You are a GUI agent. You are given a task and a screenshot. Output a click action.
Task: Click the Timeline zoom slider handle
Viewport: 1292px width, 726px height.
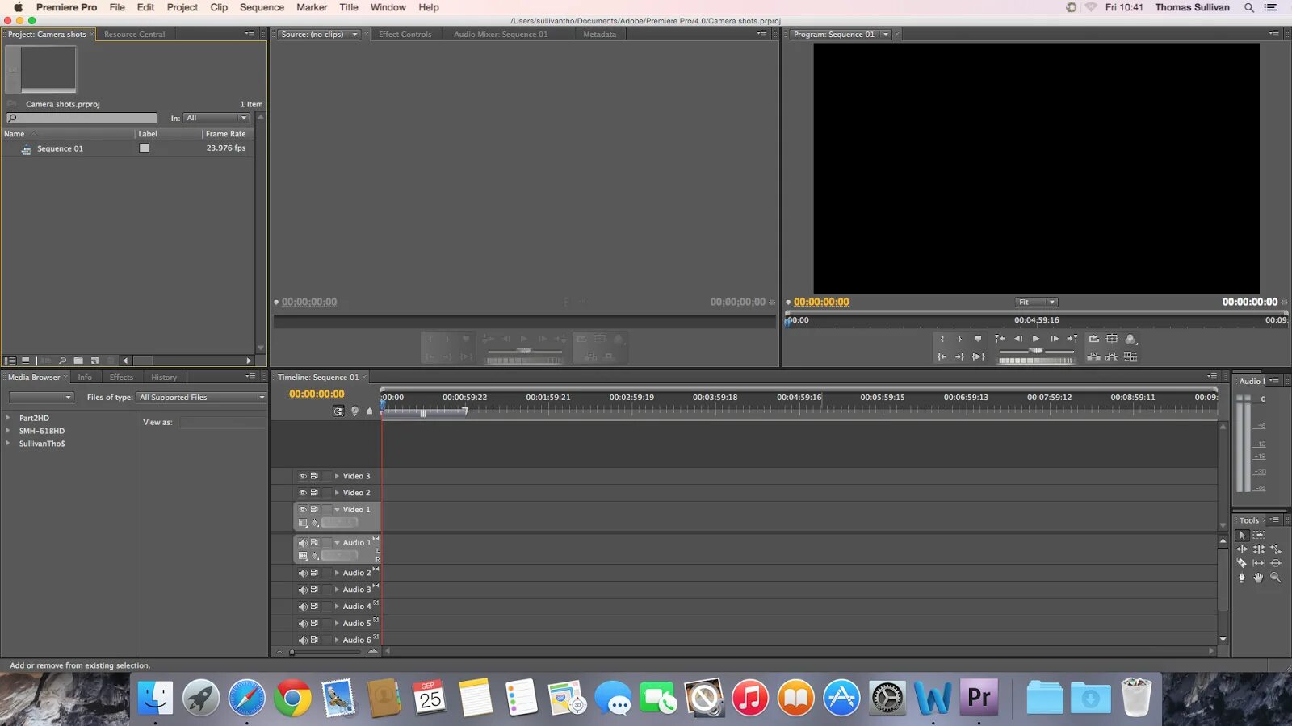click(x=292, y=652)
